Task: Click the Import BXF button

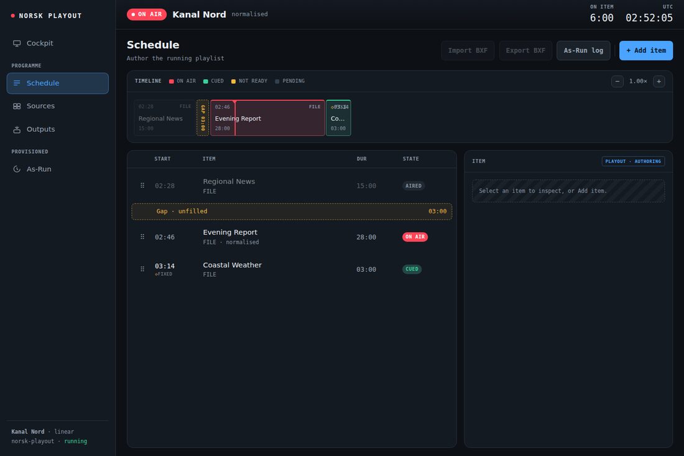Action: [x=468, y=50]
